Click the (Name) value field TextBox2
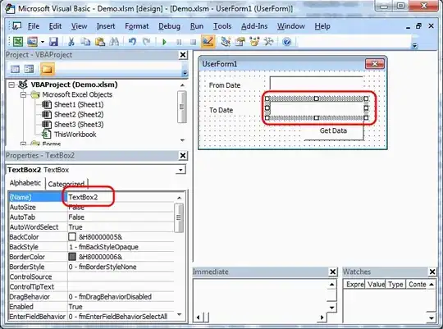 (121, 197)
